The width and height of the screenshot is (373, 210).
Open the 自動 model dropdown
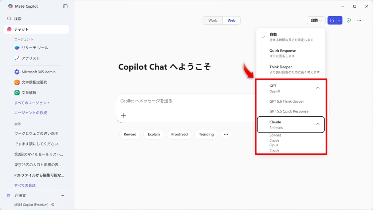(x=316, y=20)
